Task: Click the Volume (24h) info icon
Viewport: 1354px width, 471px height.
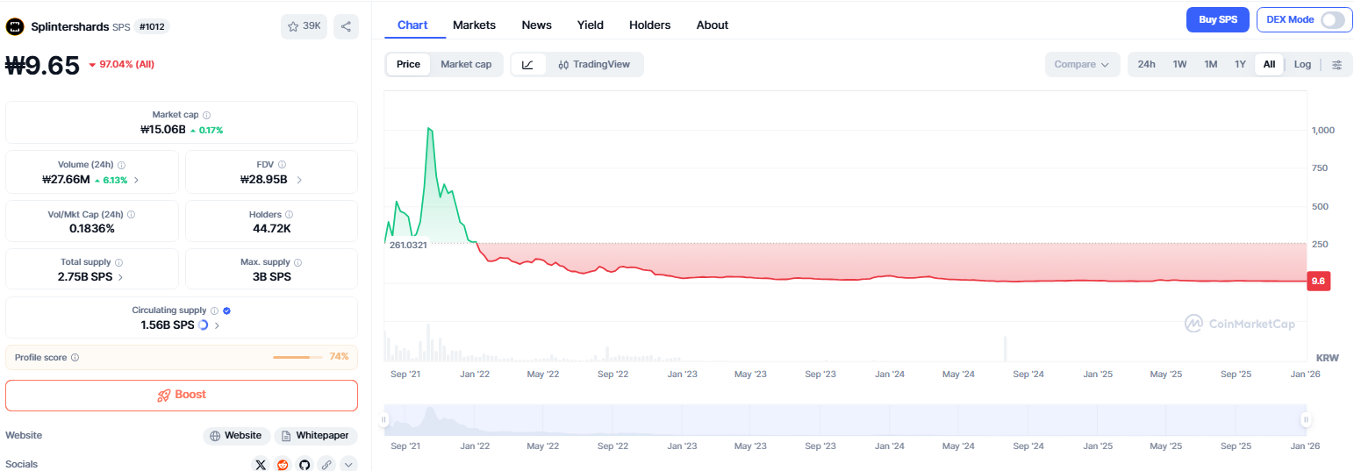Action: pos(121,165)
